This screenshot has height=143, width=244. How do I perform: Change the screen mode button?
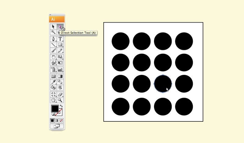57,126
